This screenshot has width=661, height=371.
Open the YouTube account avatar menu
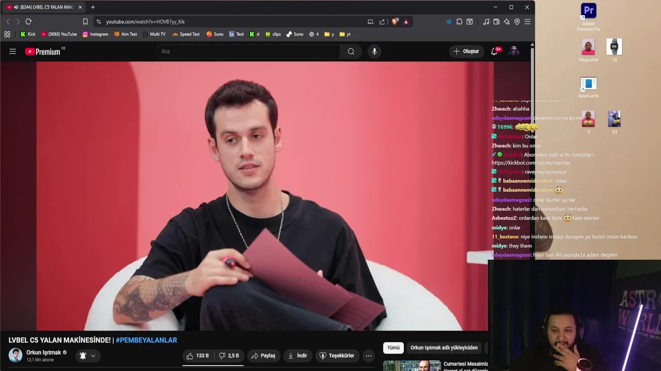[514, 51]
